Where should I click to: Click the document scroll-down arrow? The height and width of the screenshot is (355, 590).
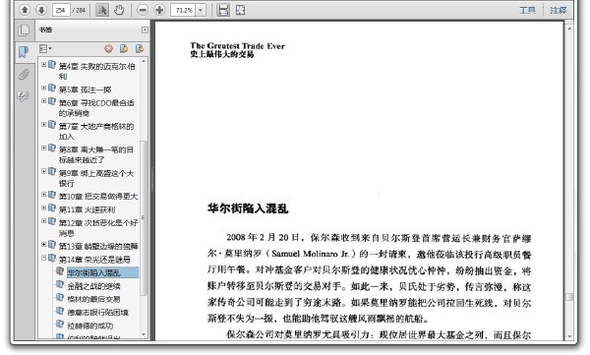point(569,336)
